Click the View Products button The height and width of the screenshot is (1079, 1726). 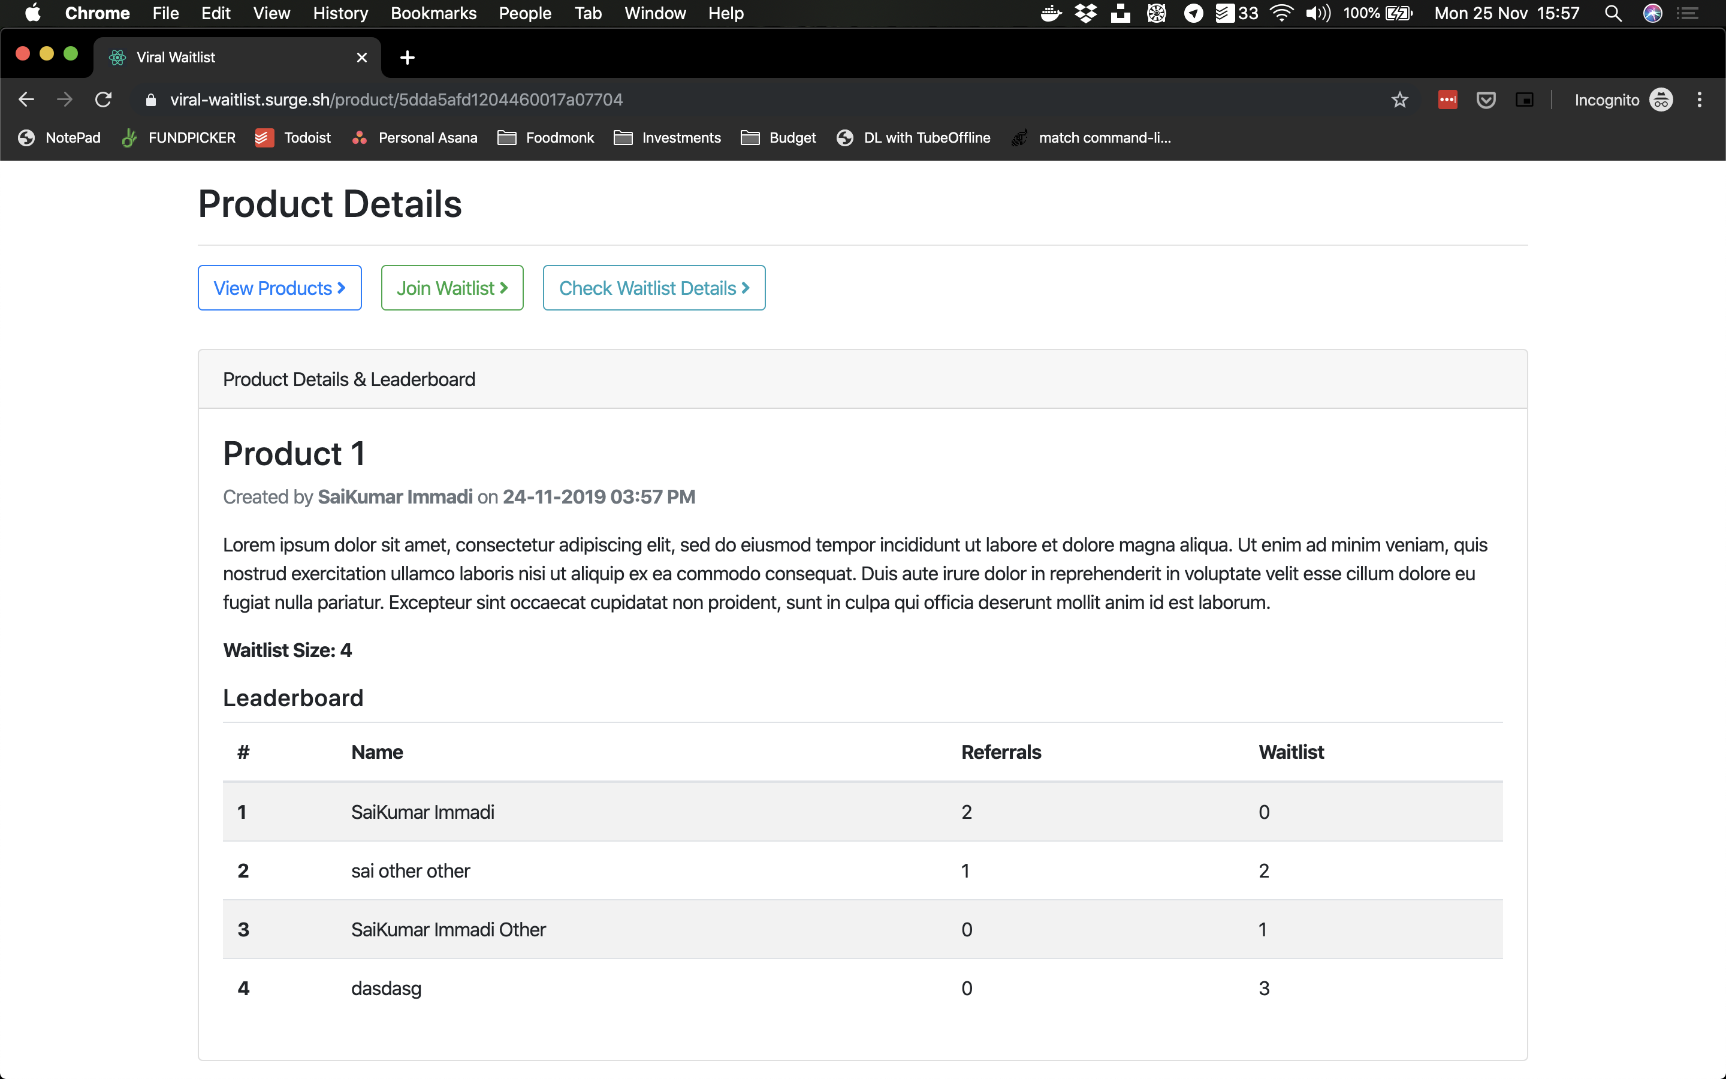tap(280, 288)
